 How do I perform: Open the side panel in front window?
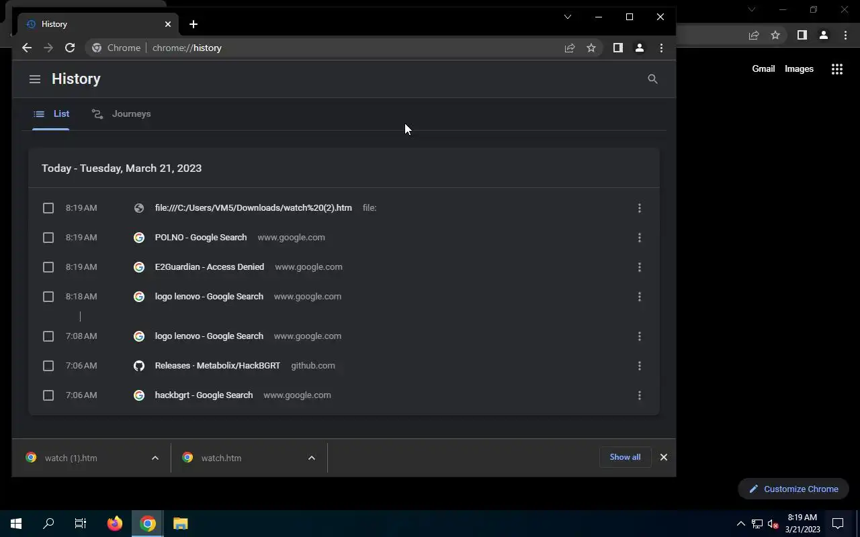tap(618, 48)
